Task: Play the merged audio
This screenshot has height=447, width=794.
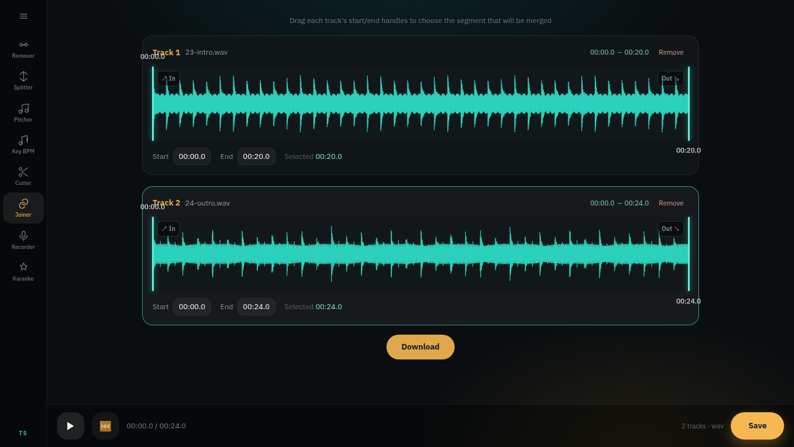Action: (71, 426)
